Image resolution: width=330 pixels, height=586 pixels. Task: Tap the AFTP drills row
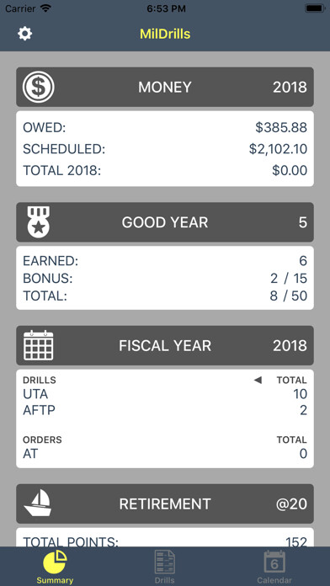(165, 410)
